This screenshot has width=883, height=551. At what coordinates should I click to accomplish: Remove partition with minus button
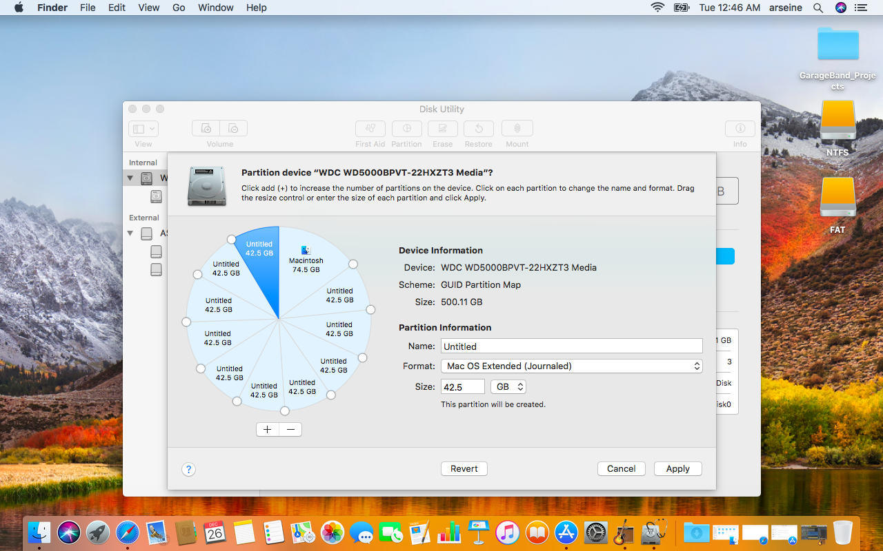pos(290,430)
